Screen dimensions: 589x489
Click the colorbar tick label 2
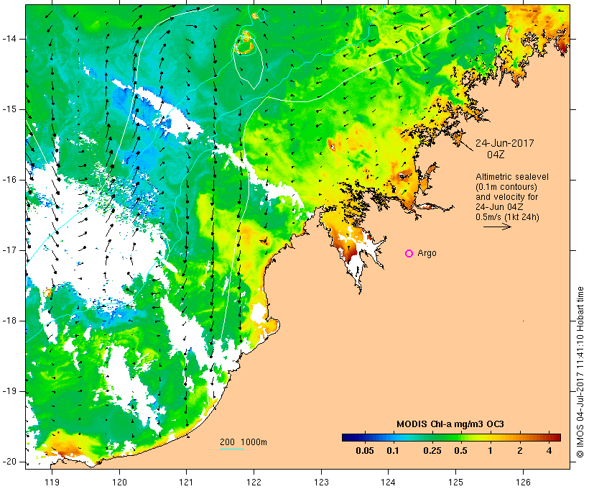pos(519,451)
